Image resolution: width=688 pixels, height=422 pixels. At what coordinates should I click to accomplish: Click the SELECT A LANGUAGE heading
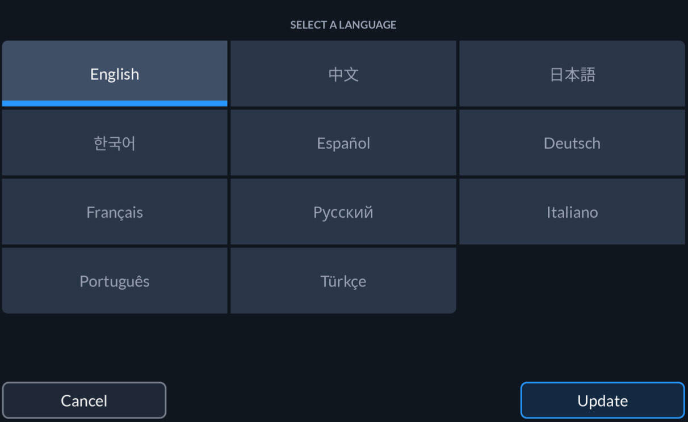[x=343, y=25]
